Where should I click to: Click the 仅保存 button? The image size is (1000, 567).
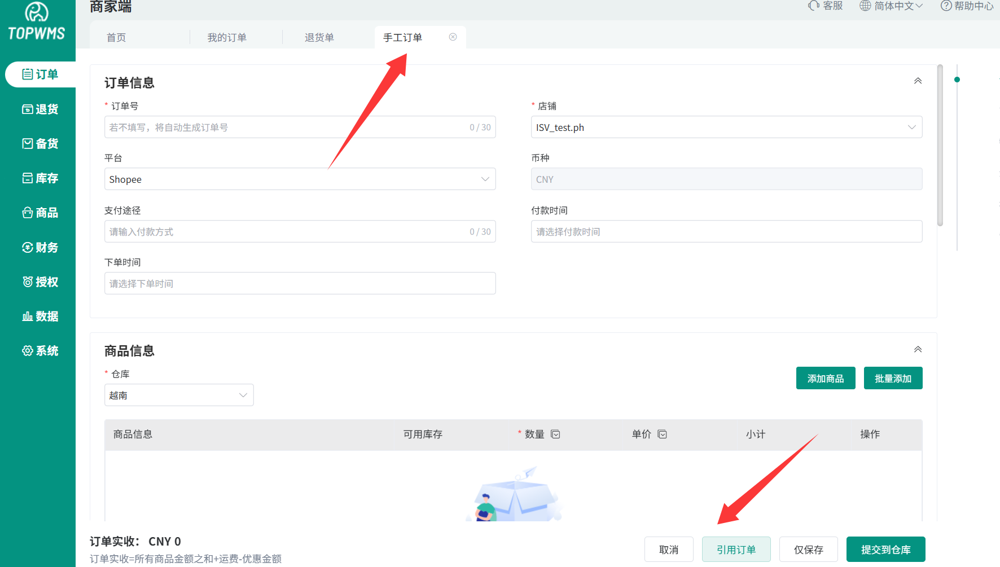click(x=809, y=550)
